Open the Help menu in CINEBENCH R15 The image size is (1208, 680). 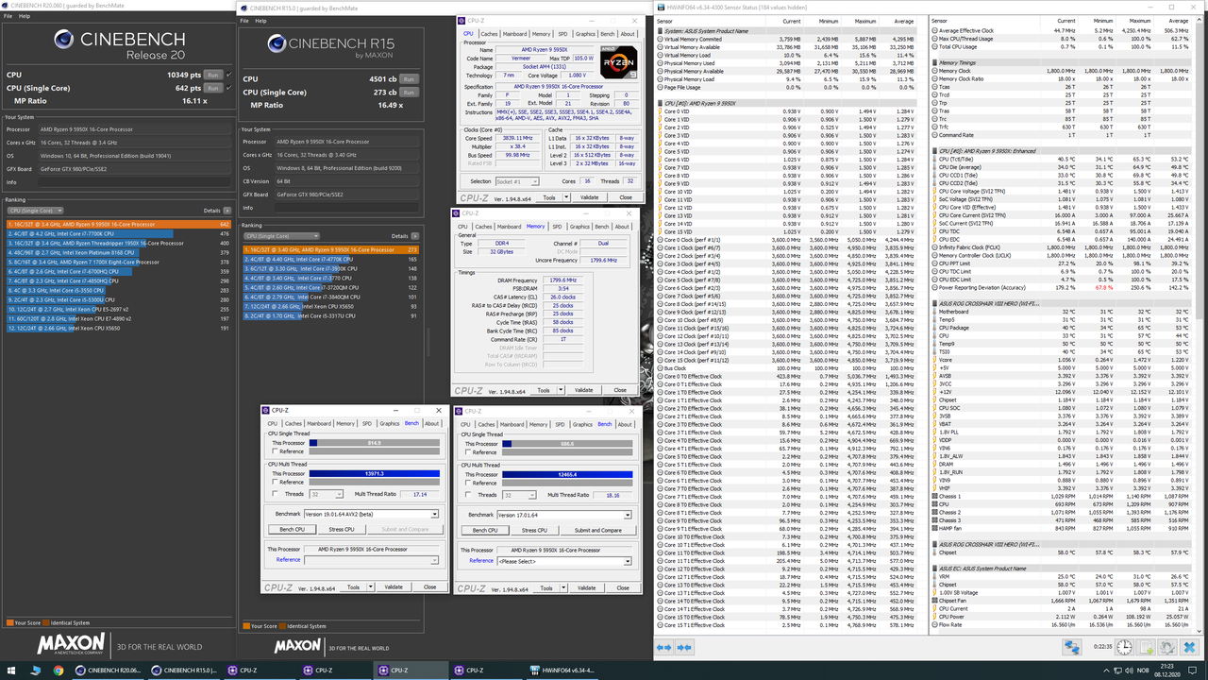click(x=260, y=20)
